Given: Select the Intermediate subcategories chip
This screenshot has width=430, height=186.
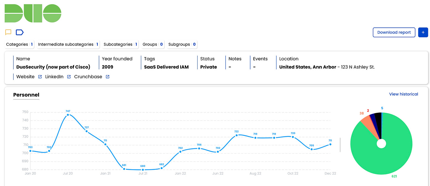Looking at the screenshot, I should tap(68, 44).
